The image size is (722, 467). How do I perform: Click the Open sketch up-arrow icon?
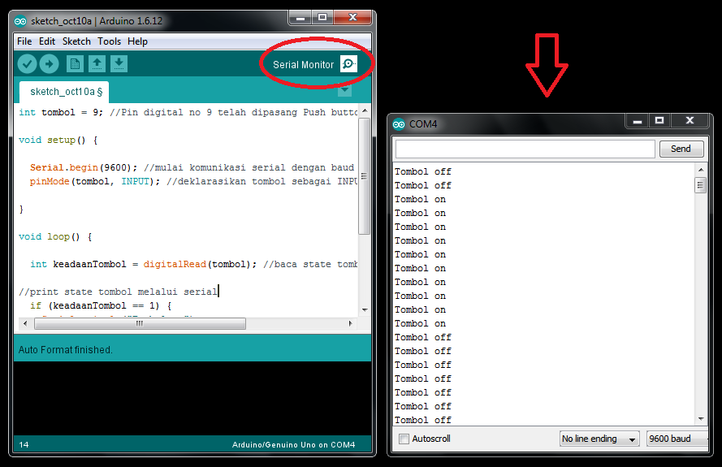pos(97,63)
